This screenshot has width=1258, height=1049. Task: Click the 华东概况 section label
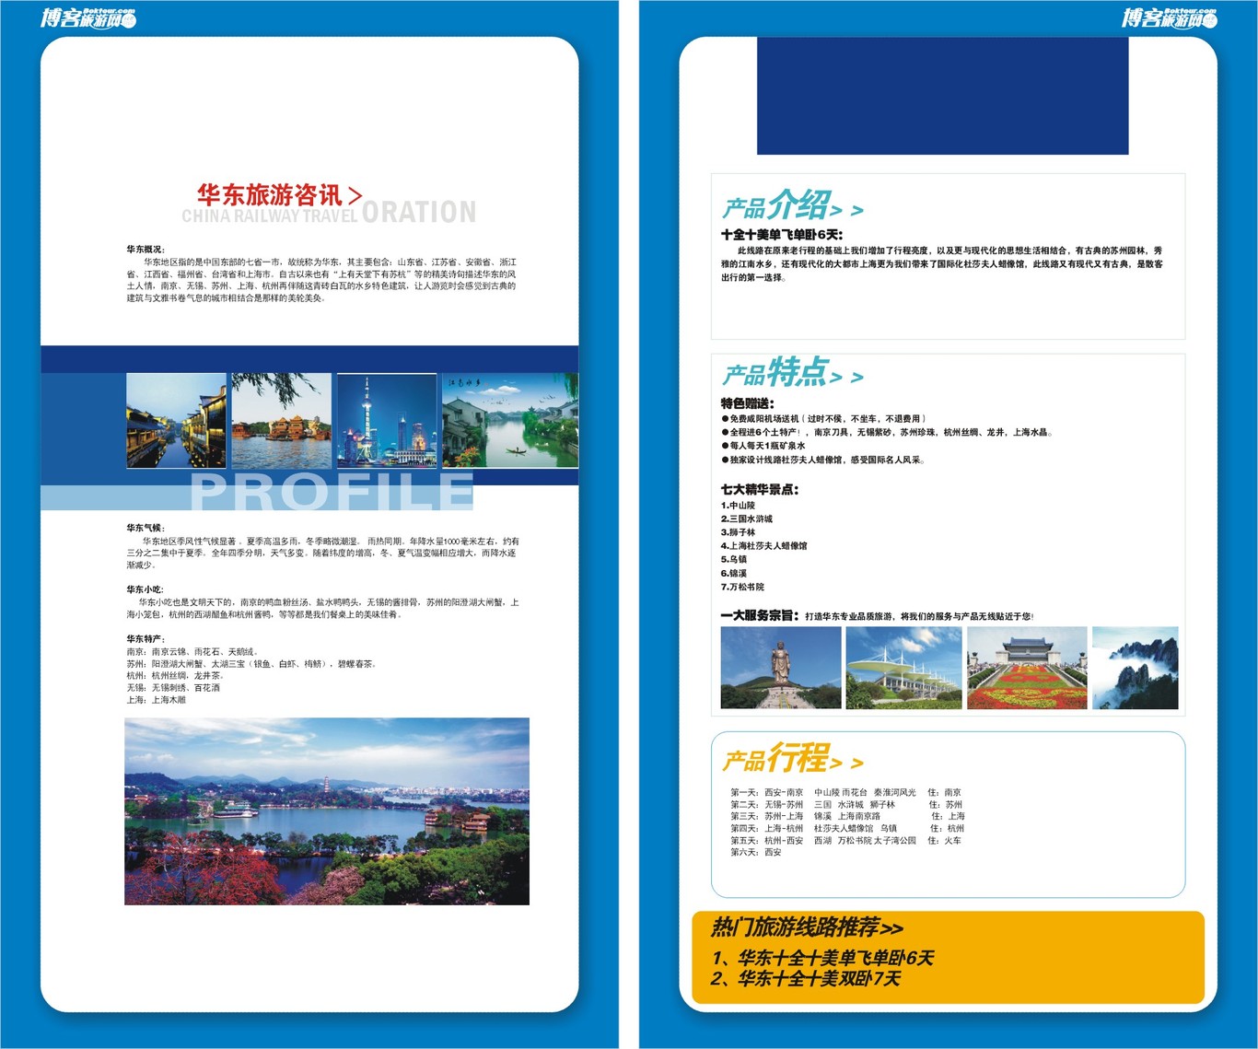[146, 250]
